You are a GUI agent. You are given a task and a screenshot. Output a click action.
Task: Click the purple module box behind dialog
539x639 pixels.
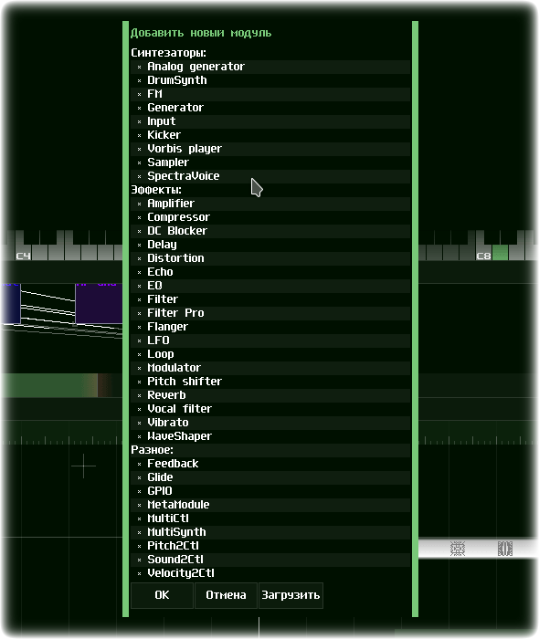coord(99,303)
